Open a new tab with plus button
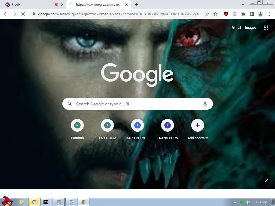 tap(137, 5)
